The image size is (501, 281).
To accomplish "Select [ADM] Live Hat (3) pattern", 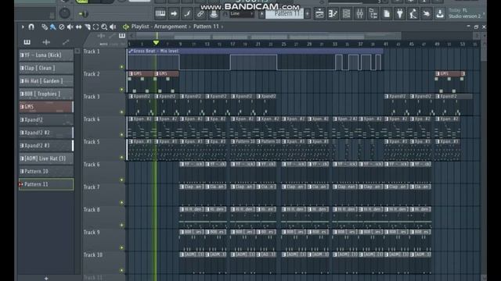I will coord(46,158).
